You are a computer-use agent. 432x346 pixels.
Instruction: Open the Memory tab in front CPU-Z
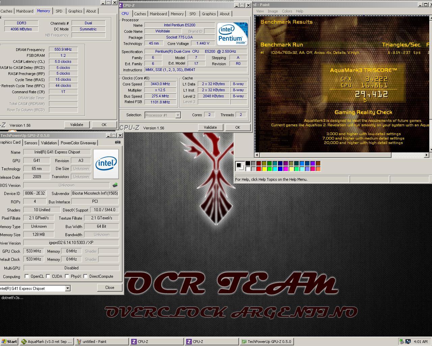[177, 14]
